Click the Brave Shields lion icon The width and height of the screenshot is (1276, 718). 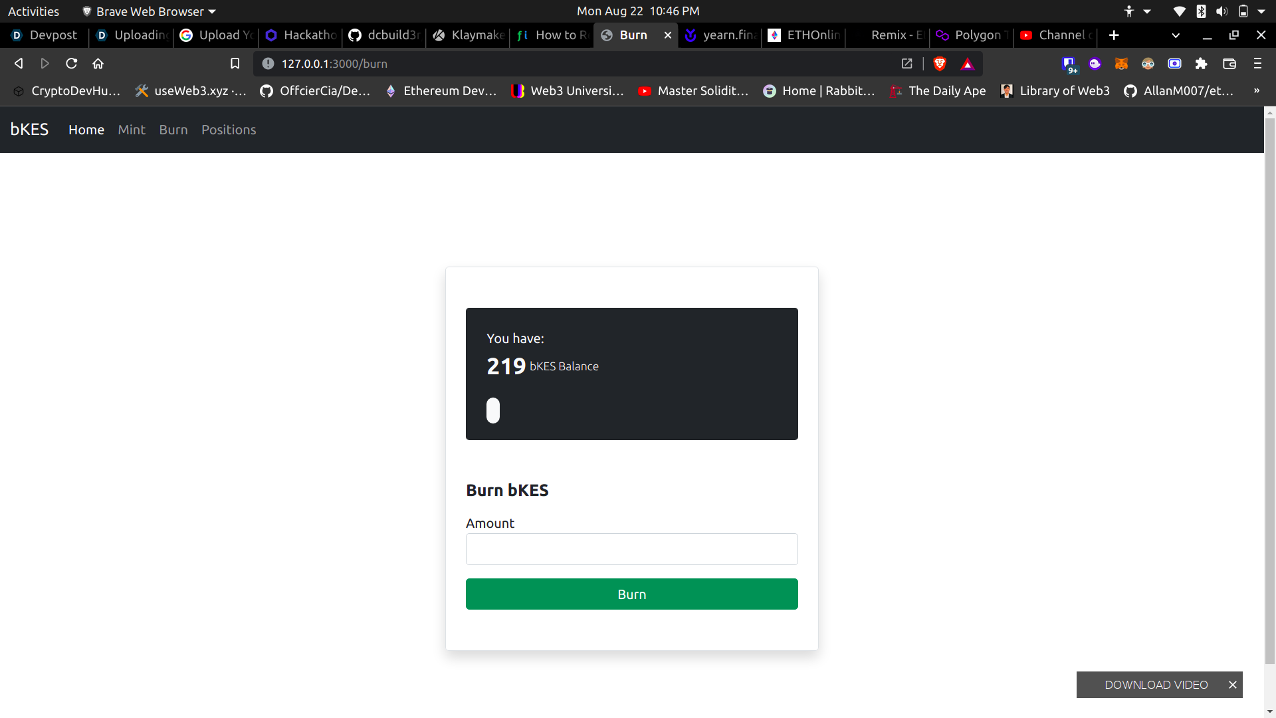click(940, 64)
